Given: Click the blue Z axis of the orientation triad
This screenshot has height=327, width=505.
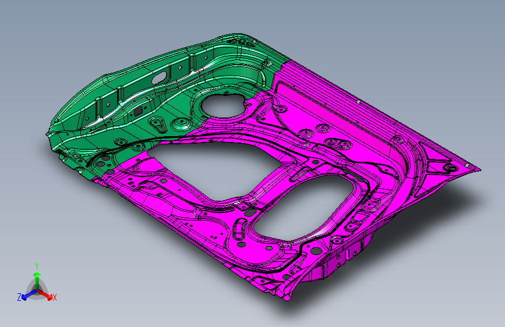Looking at the screenshot, I should pyautogui.click(x=29, y=294).
